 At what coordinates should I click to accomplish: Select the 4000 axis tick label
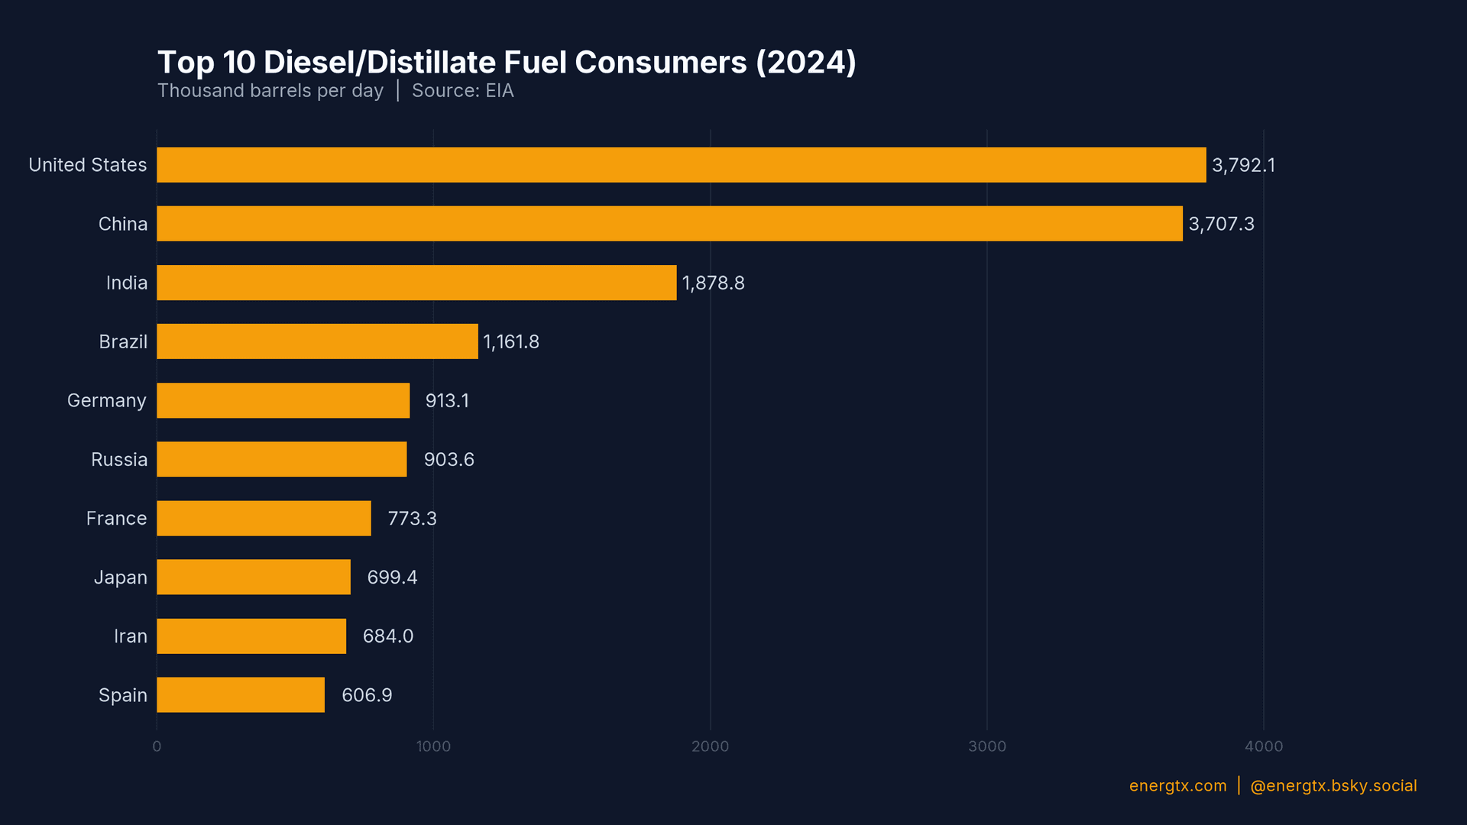tap(1265, 747)
